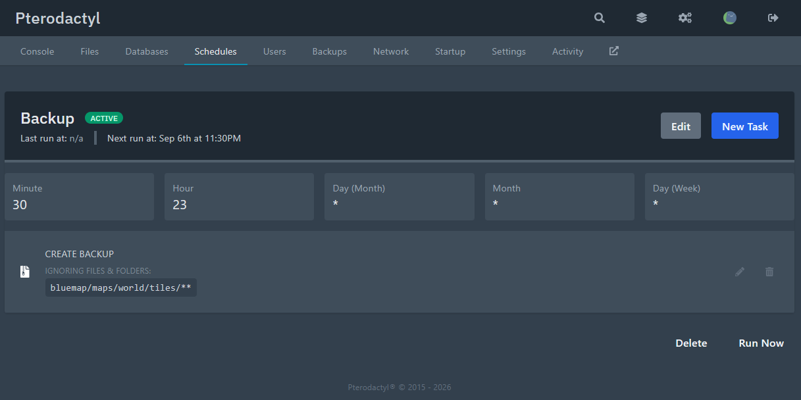
Task: Switch to the Files tab
Action: click(90, 51)
